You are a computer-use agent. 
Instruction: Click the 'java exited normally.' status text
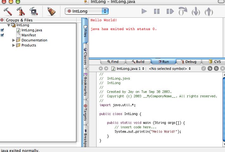20,150
